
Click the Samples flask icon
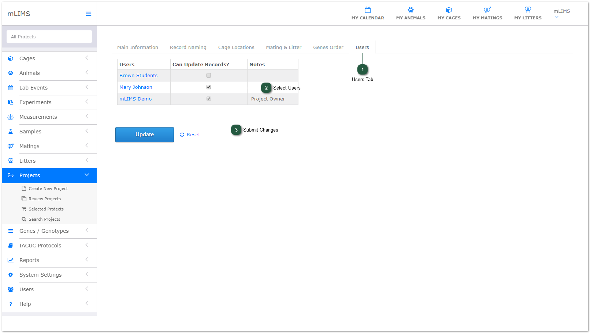click(x=11, y=132)
